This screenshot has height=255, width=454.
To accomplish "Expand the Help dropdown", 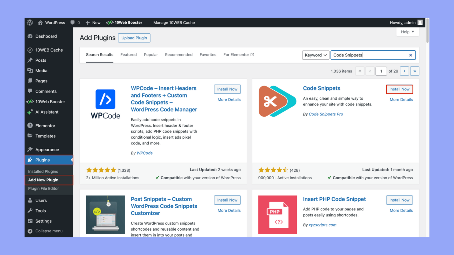I will pos(407,32).
